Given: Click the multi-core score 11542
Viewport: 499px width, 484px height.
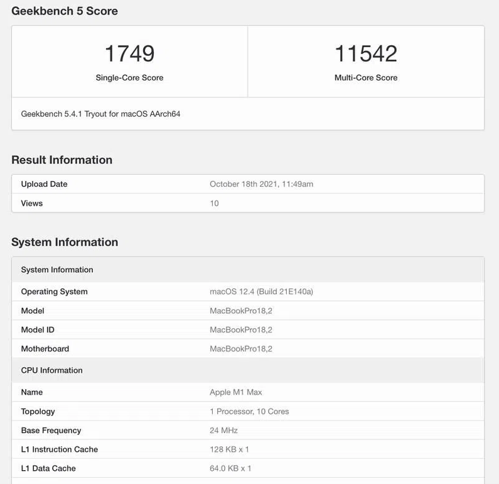Looking at the screenshot, I should tap(366, 53).
